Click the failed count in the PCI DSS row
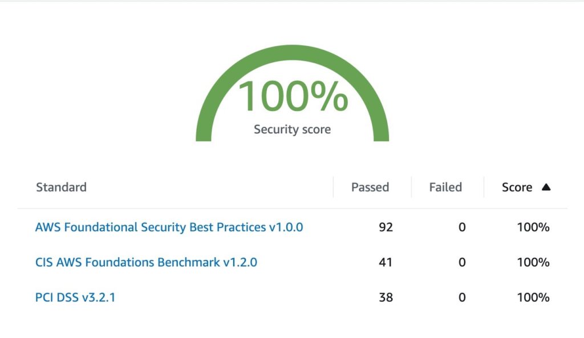The height and width of the screenshot is (338, 584). (462, 297)
